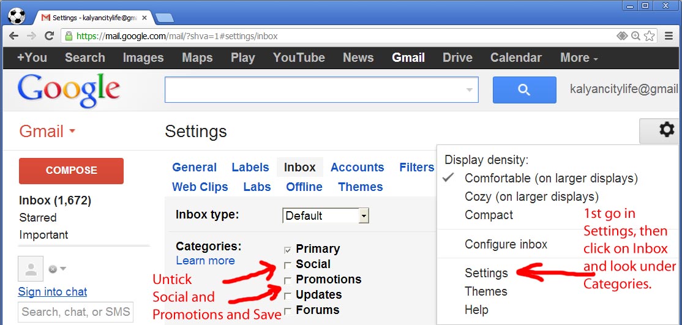Click the Gmail search input field
Screen dimensions: 682x325
321,90
